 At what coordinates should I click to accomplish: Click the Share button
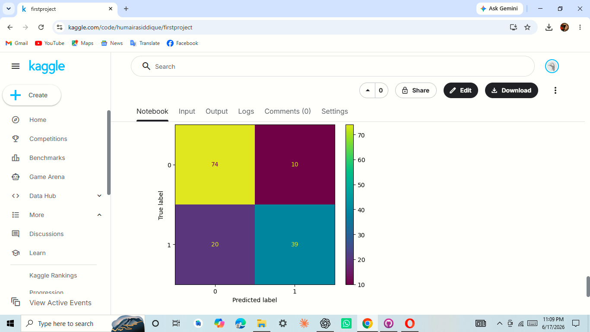point(416,90)
